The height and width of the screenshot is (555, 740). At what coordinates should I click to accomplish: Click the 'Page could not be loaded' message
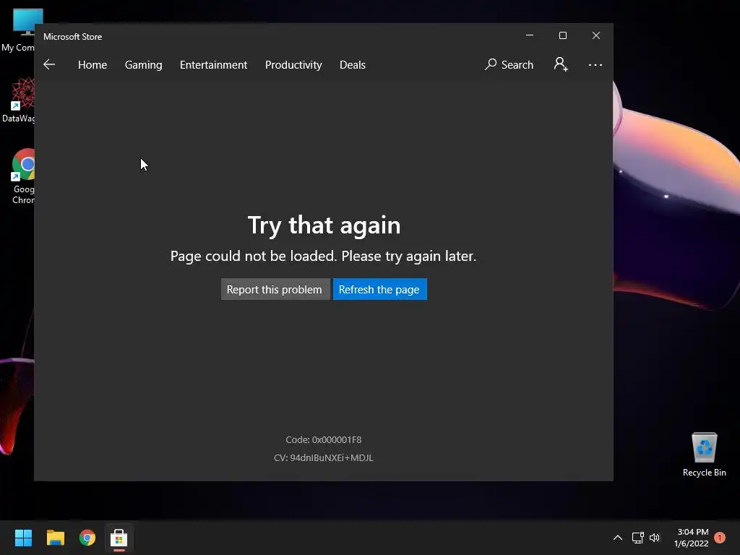click(323, 257)
